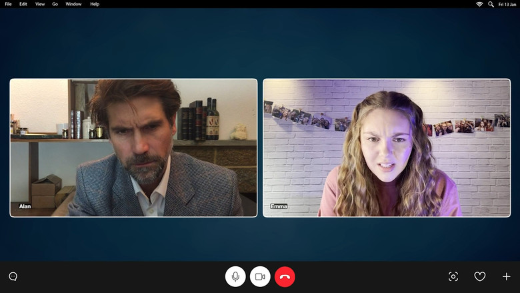This screenshot has height=293, width=520.
Task: Send a heart reaction
Action: (x=479, y=276)
